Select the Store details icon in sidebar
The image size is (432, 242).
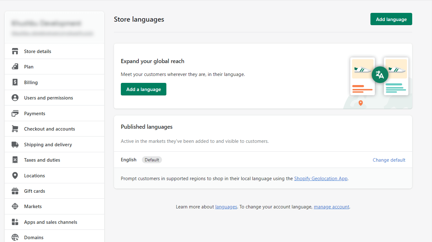point(15,51)
